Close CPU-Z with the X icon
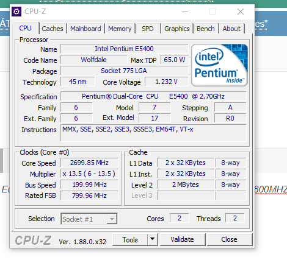Image resolution: width=287 pixels, height=271 pixels. tap(241, 12)
